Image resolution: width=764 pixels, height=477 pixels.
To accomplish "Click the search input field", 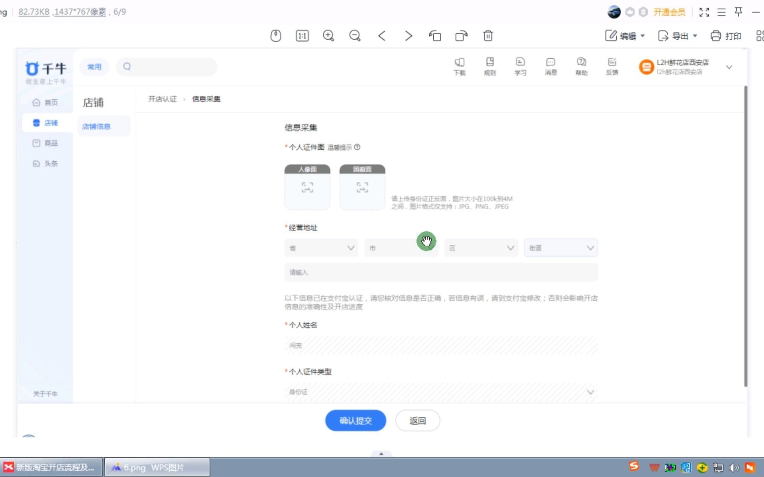I will coord(167,67).
